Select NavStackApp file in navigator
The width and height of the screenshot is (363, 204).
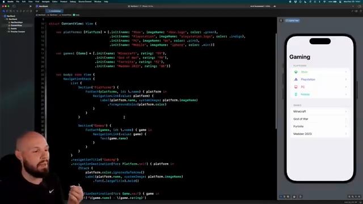(x=16, y=23)
